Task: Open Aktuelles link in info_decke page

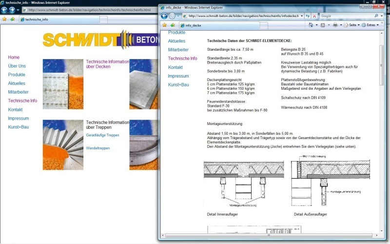Action: (176, 41)
